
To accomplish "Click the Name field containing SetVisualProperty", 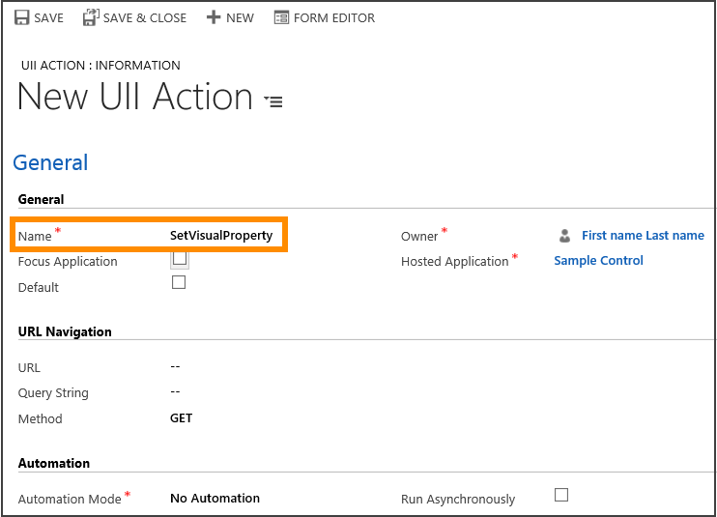I will coord(221,236).
